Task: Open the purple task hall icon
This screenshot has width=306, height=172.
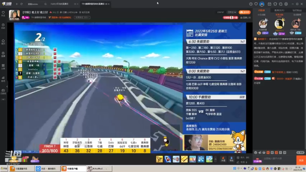Action: [x=35, y=159]
